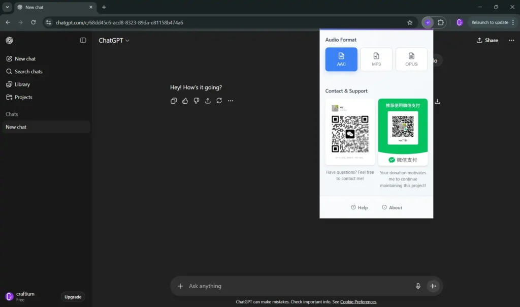The image size is (520, 307).
Task: Pick OPUS audio format
Action: (x=411, y=59)
